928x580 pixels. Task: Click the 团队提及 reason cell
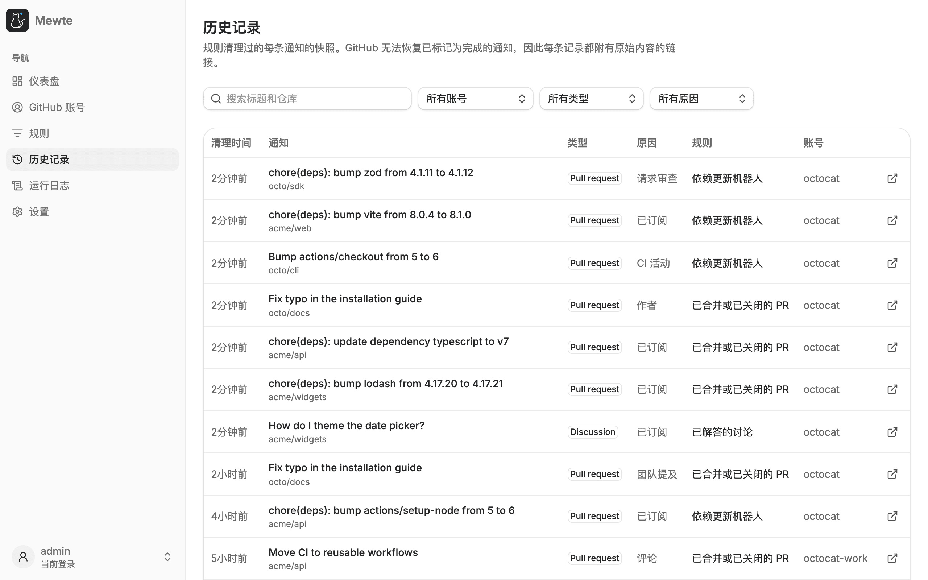click(657, 474)
